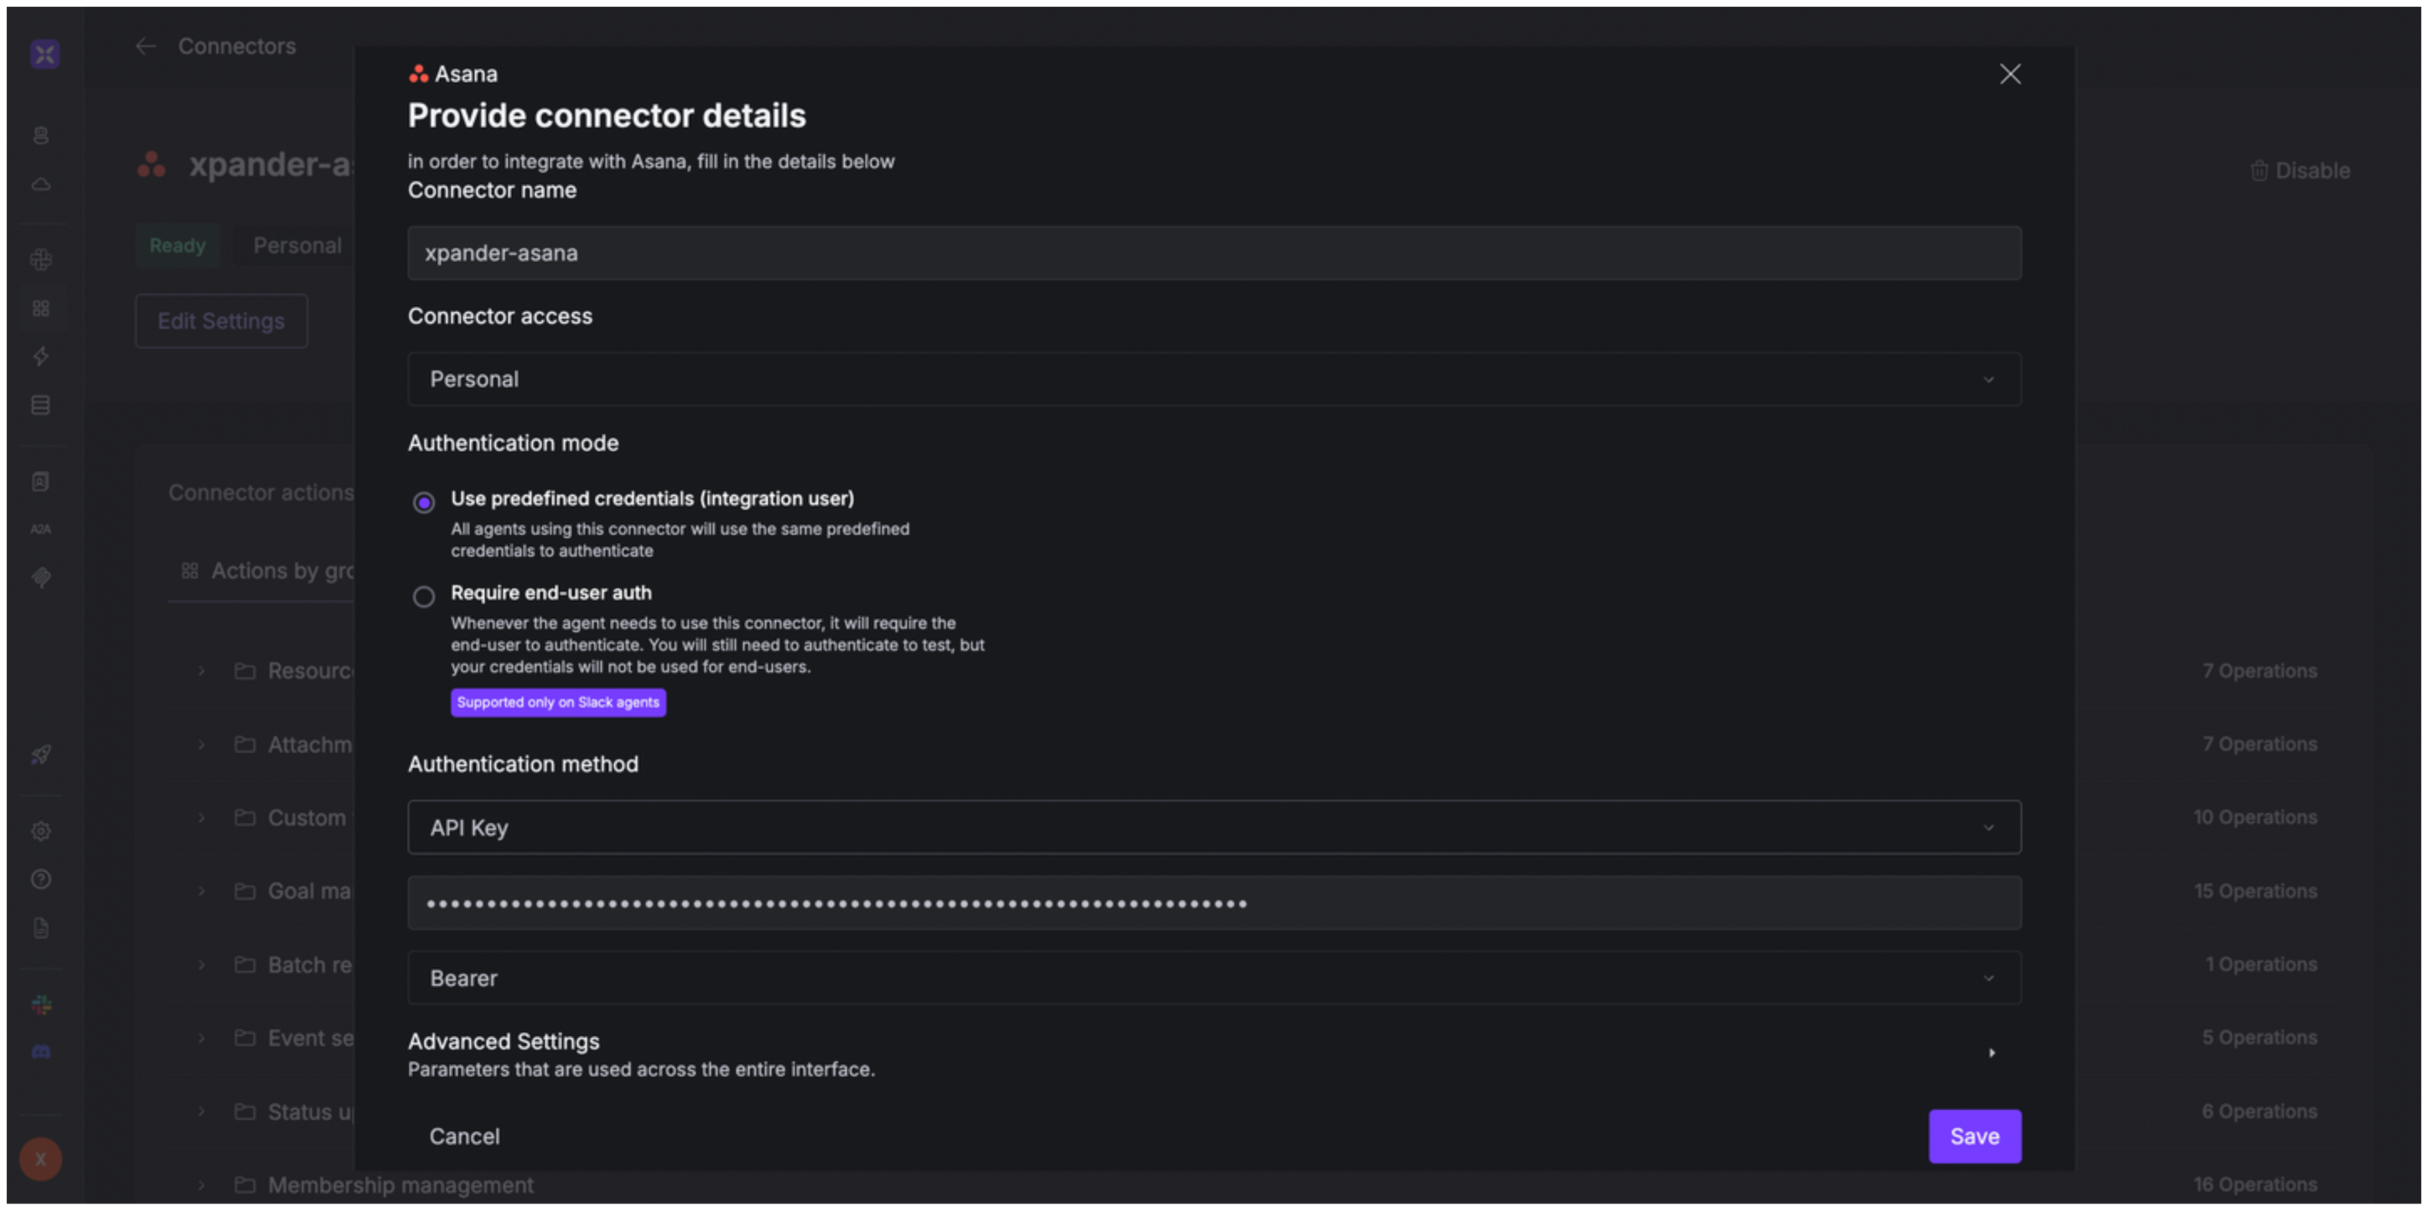Image resolution: width=2428 pixels, height=1210 pixels.
Task: Open the Connector access Personal dropdown
Action: 1214,380
